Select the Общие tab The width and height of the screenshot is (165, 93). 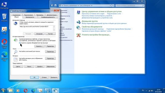[16, 17]
